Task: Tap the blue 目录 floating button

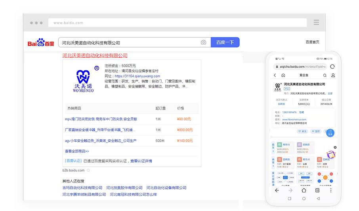Action: click(330, 133)
